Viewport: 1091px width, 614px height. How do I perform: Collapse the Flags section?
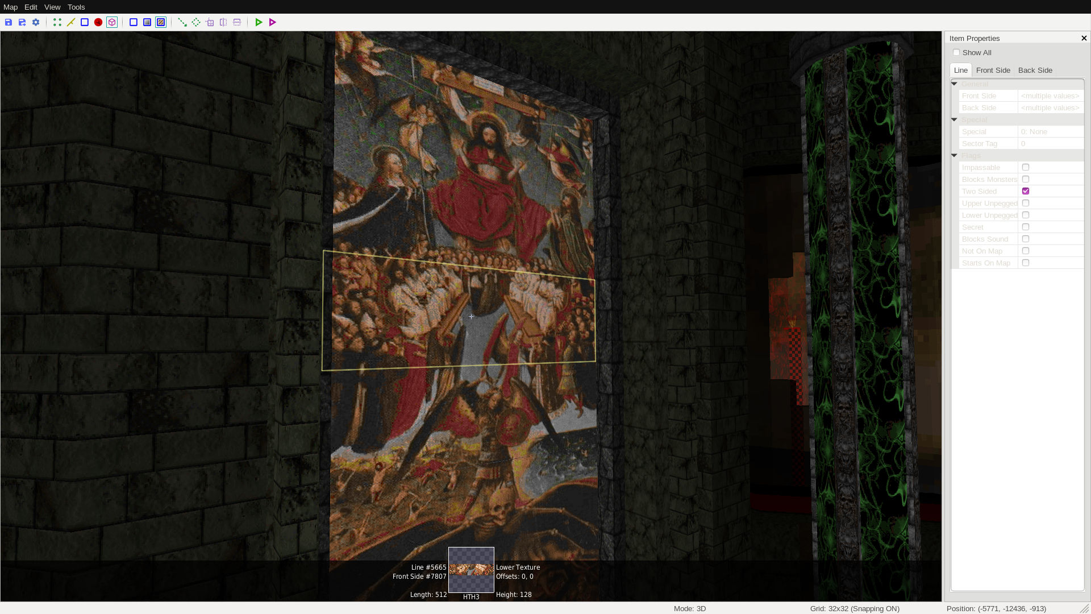(x=955, y=155)
